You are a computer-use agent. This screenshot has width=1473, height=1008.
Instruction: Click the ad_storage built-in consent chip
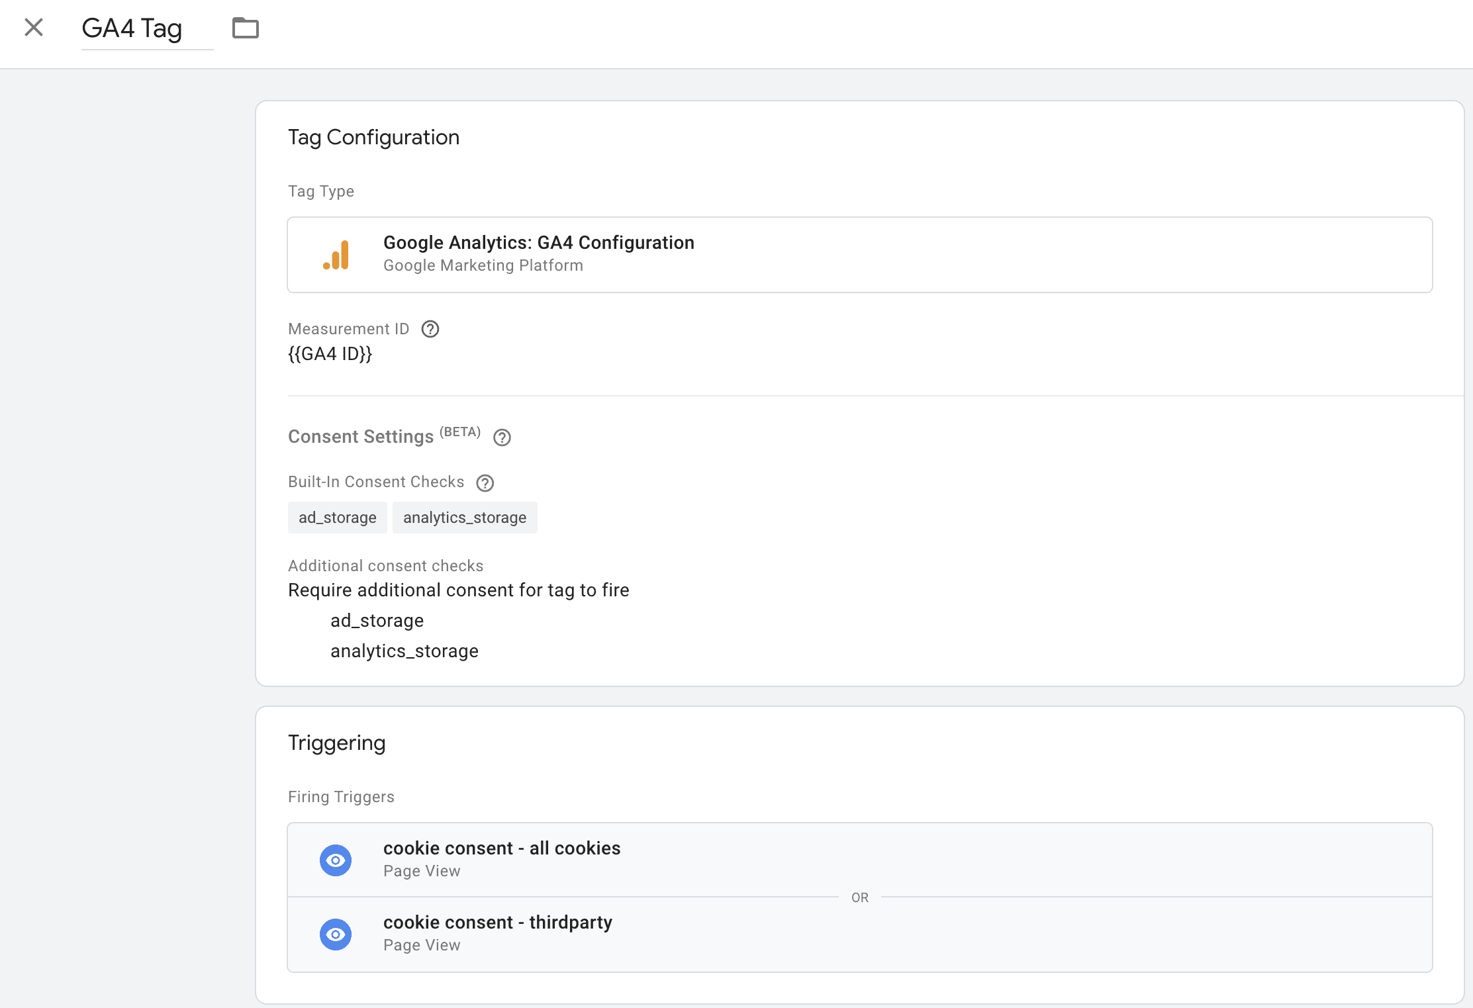coord(338,518)
